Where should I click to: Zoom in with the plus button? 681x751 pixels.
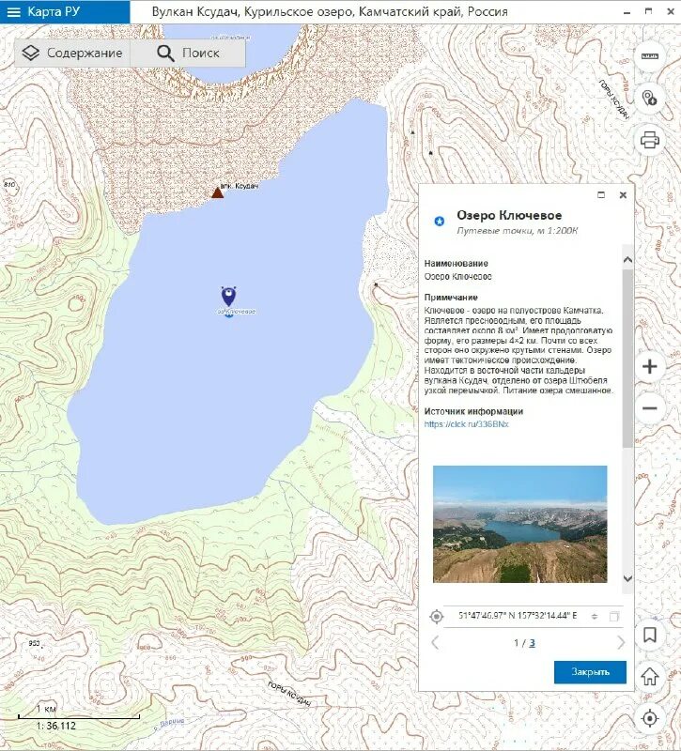click(x=649, y=367)
